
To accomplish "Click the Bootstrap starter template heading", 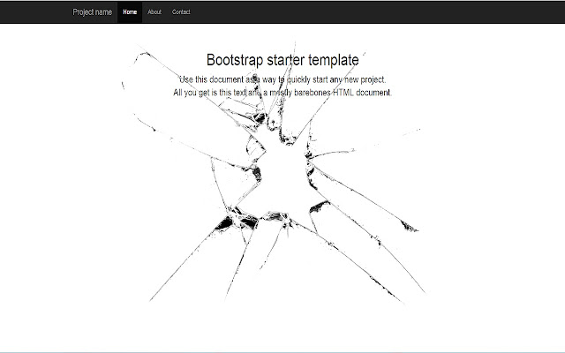I will [x=282, y=60].
